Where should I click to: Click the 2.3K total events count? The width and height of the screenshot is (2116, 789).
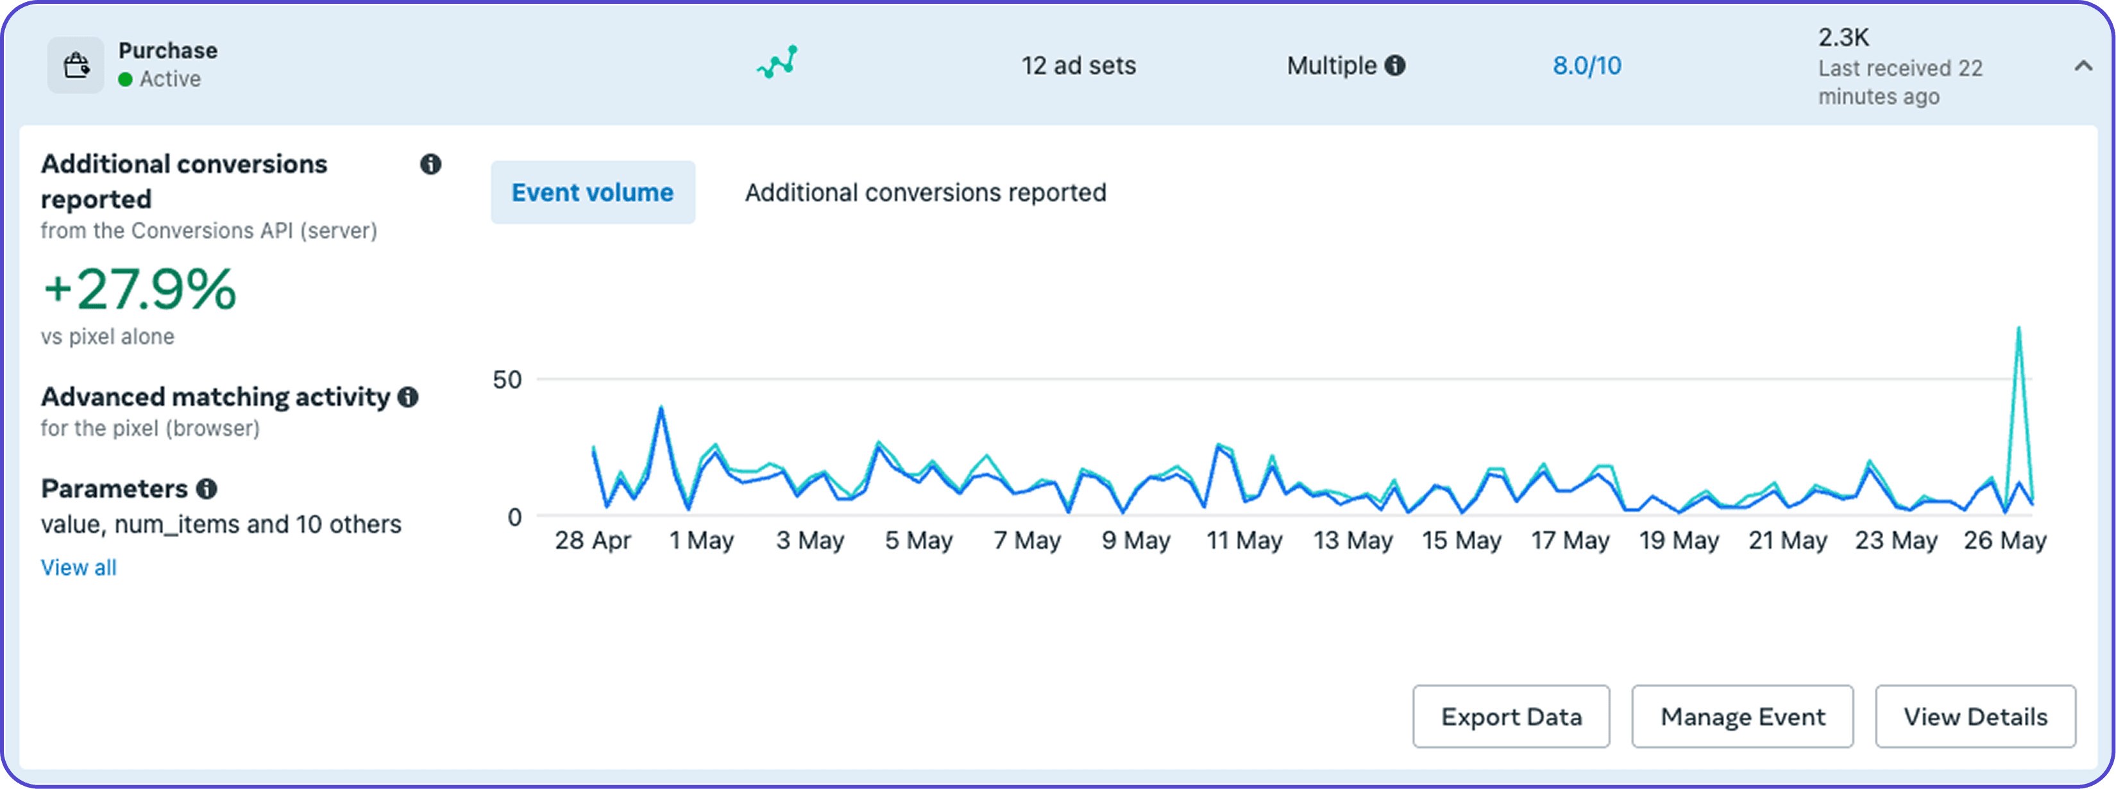(1843, 37)
